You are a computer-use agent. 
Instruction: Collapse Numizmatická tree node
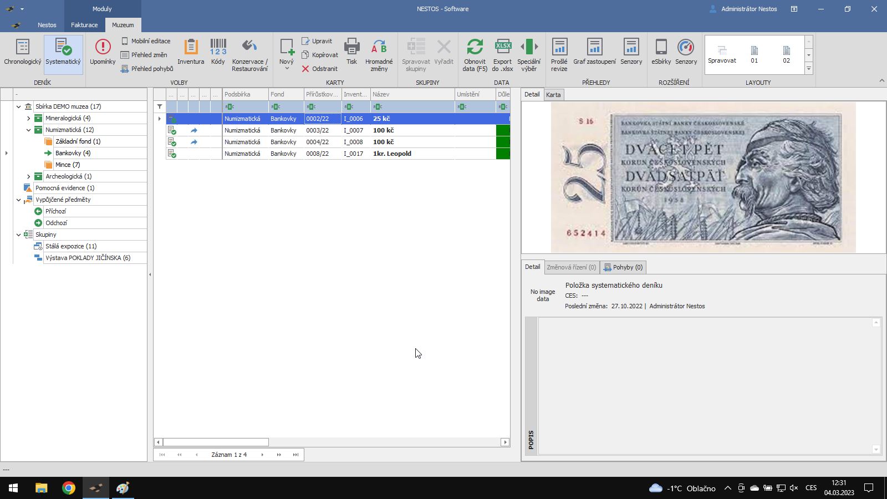coord(28,130)
